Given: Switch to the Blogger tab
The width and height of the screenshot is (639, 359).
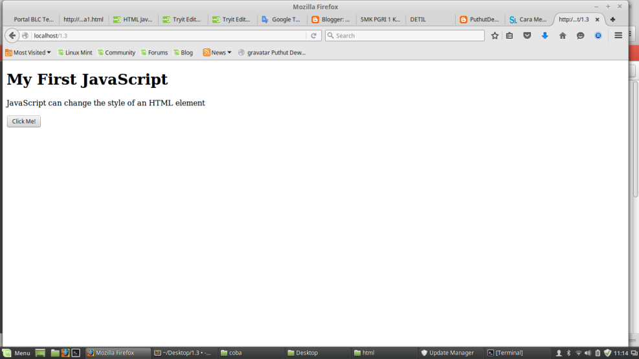Looking at the screenshot, I should (330, 19).
